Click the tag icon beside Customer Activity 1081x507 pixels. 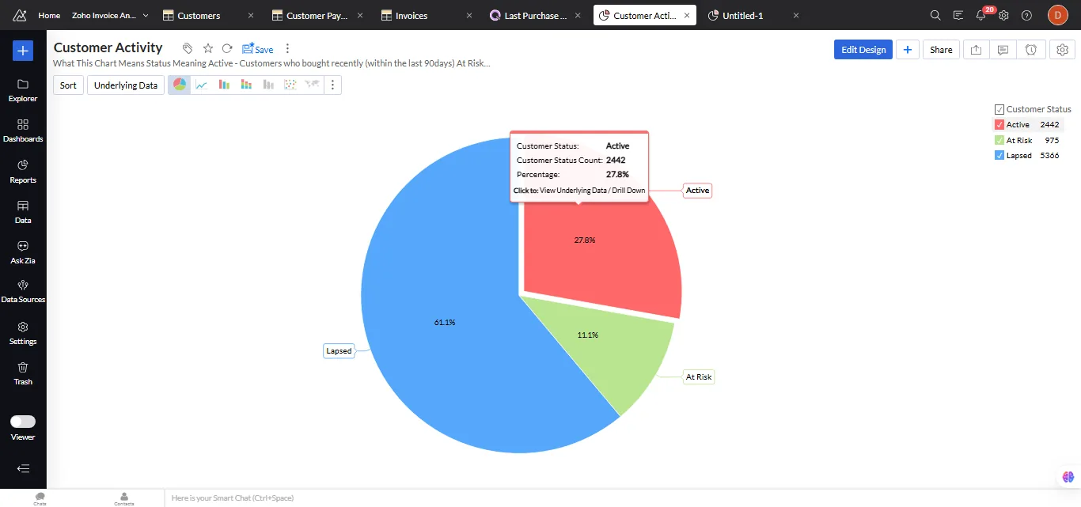pyautogui.click(x=187, y=48)
